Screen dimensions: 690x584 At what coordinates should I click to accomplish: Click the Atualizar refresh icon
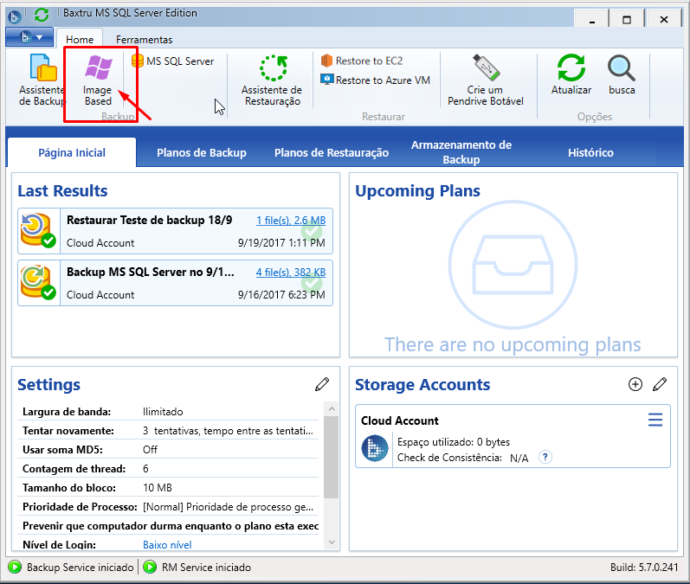coord(571,67)
